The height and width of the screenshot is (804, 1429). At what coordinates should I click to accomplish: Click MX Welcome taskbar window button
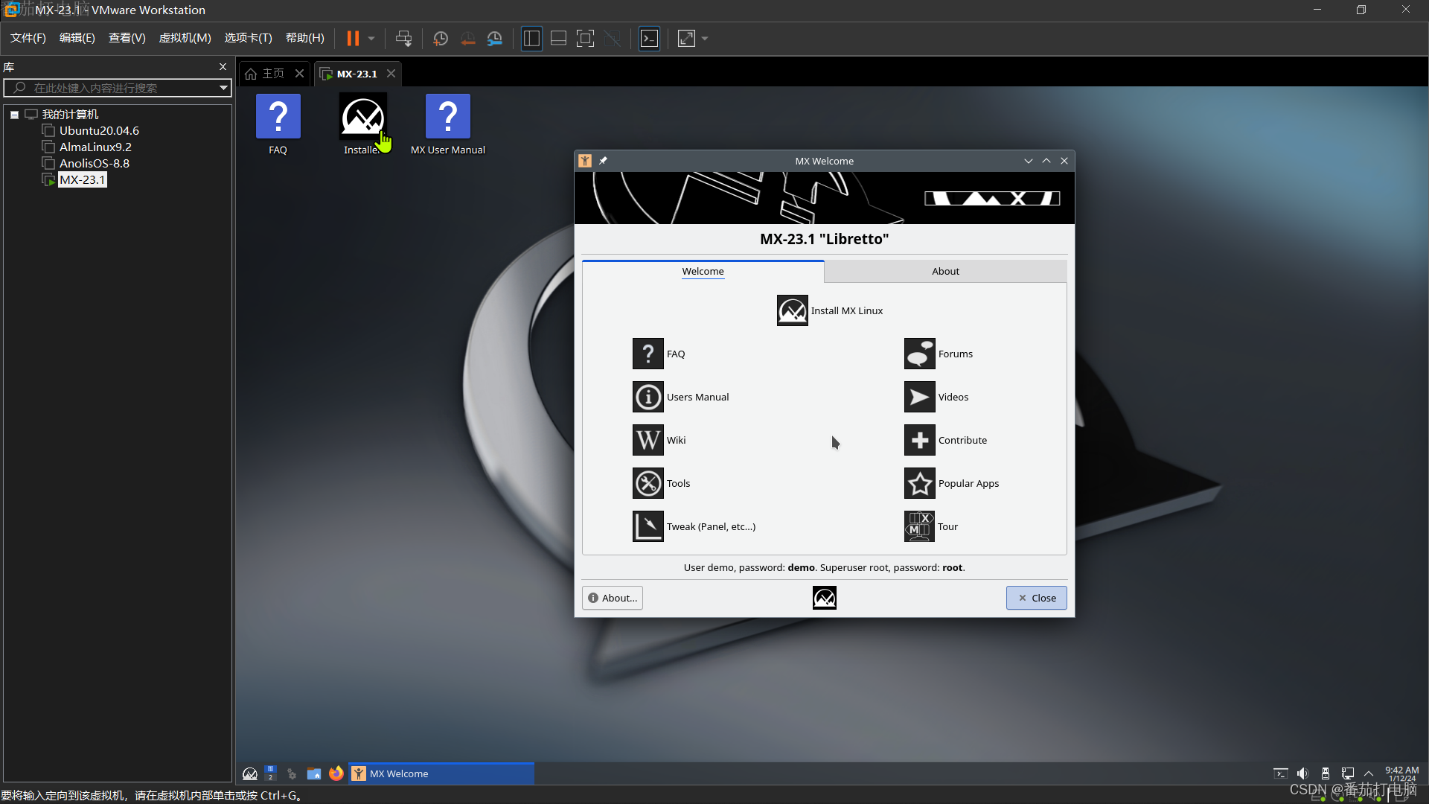441,773
